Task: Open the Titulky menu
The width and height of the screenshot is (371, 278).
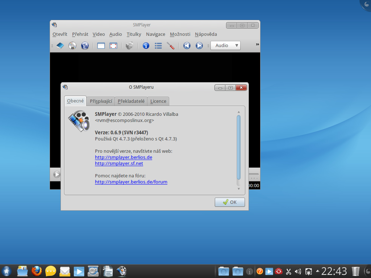Action: 134,34
